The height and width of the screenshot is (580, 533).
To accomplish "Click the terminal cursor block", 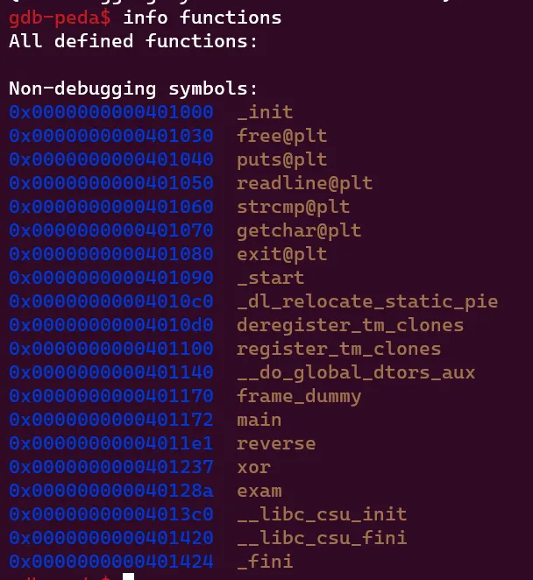I will click(129, 576).
